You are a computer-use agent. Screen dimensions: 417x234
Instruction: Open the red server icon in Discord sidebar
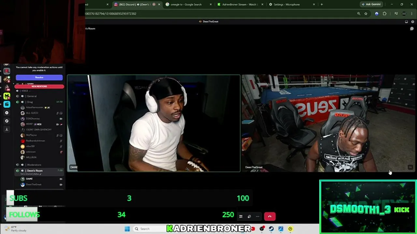(7, 71)
